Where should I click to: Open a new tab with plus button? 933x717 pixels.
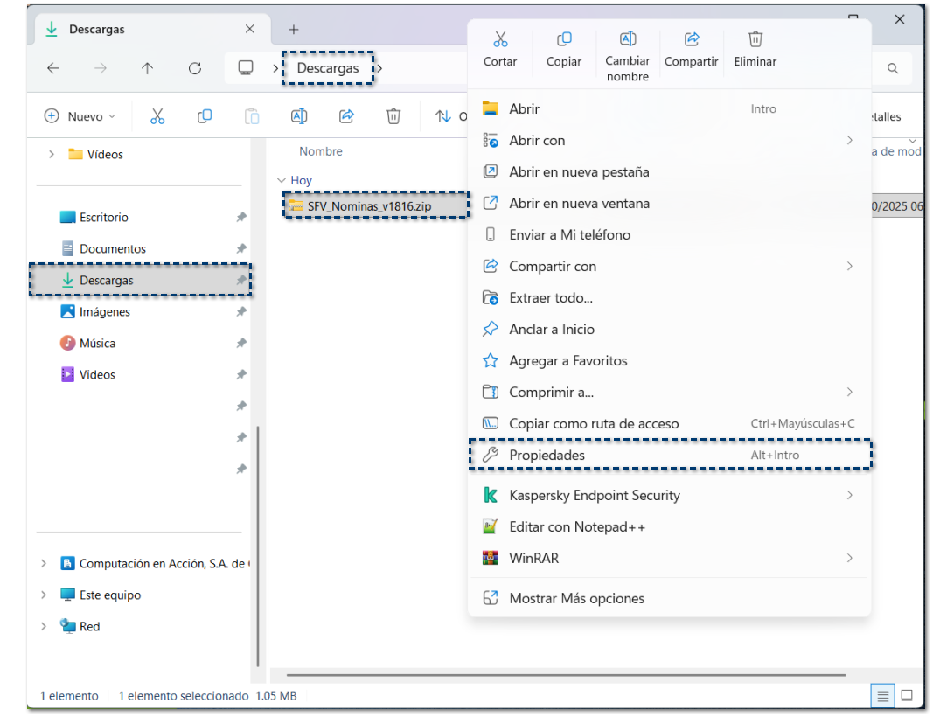[x=294, y=30]
